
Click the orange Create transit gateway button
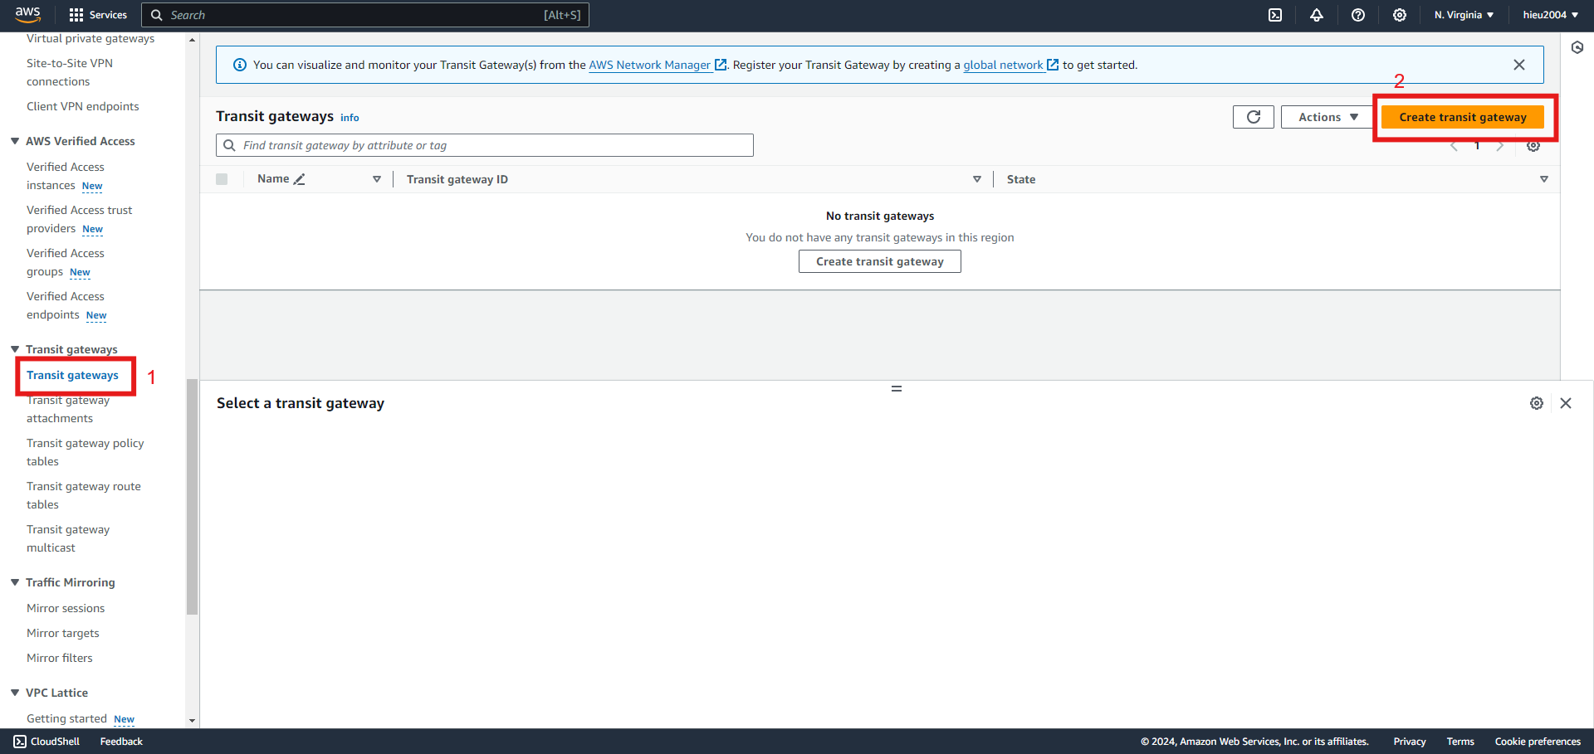click(x=1463, y=117)
